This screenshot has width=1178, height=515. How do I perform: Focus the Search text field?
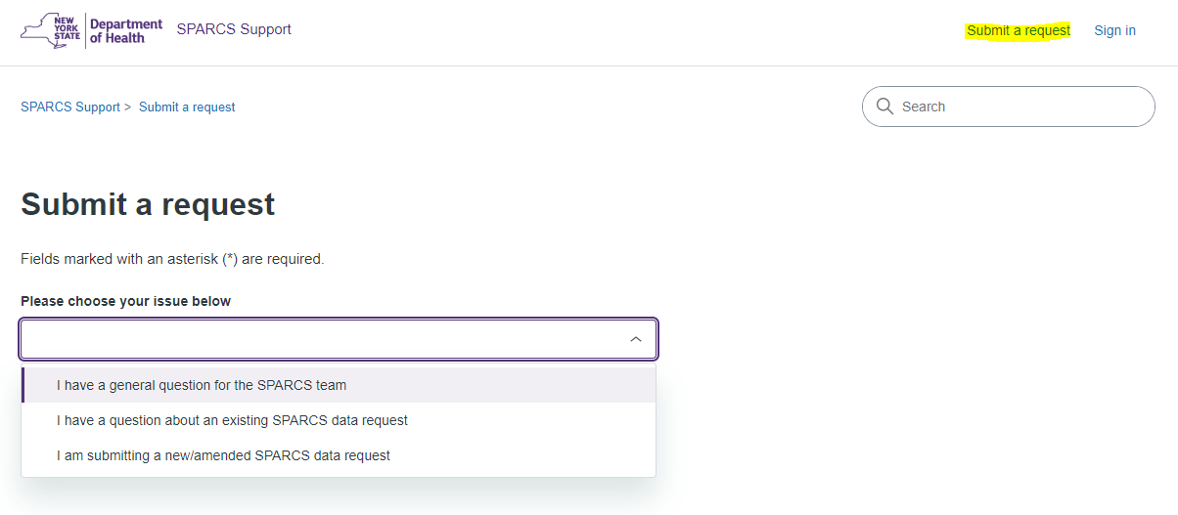pos(1009,107)
